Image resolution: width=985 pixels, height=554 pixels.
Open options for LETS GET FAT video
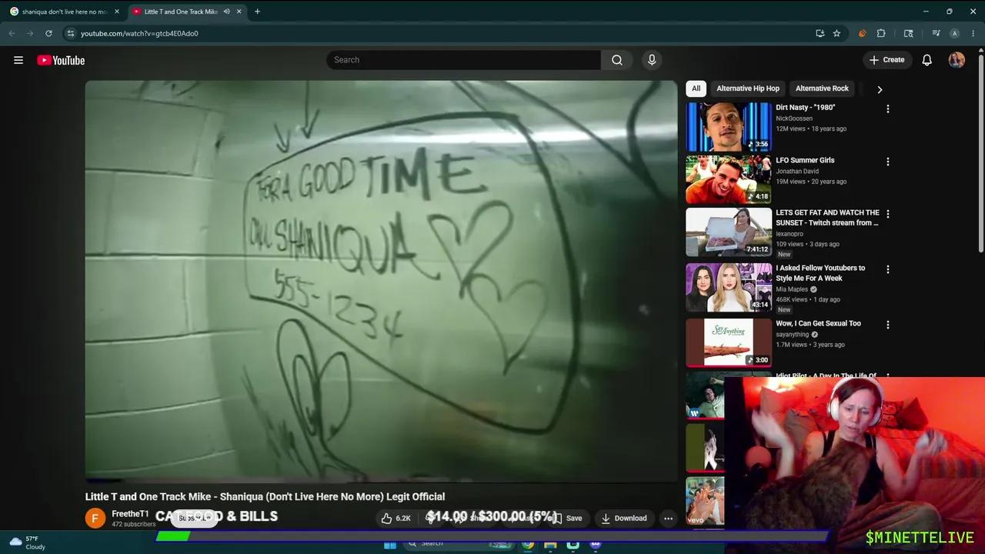point(887,214)
